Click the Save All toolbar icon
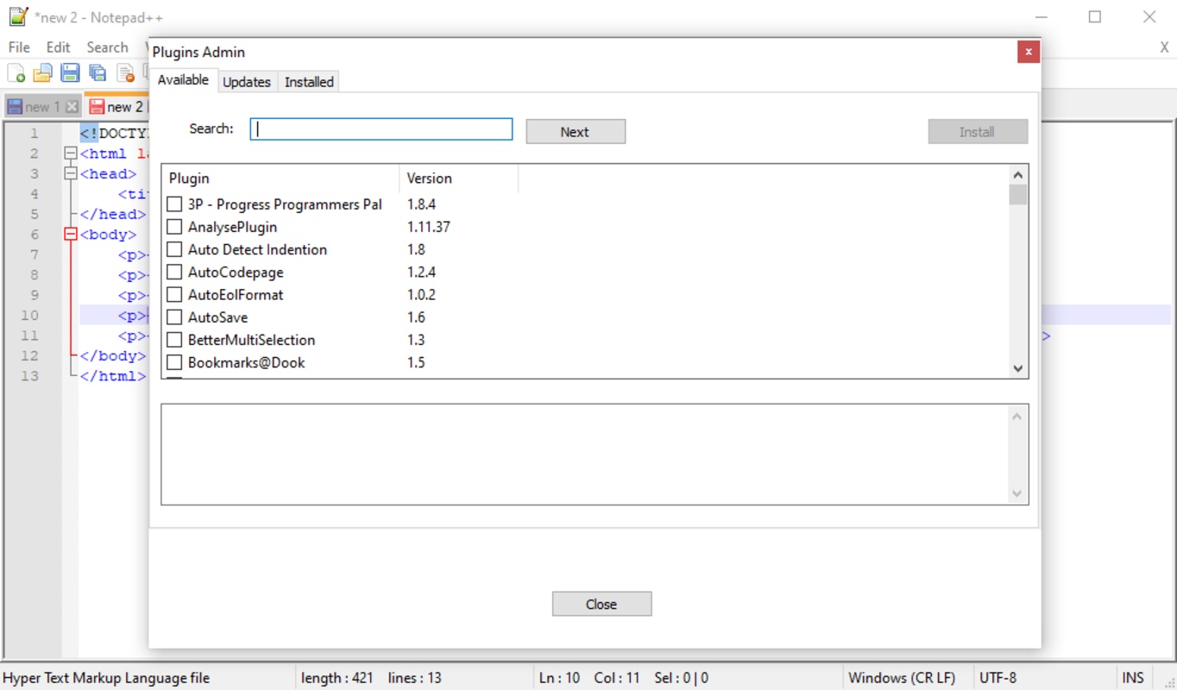The width and height of the screenshot is (1177, 690). (98, 74)
